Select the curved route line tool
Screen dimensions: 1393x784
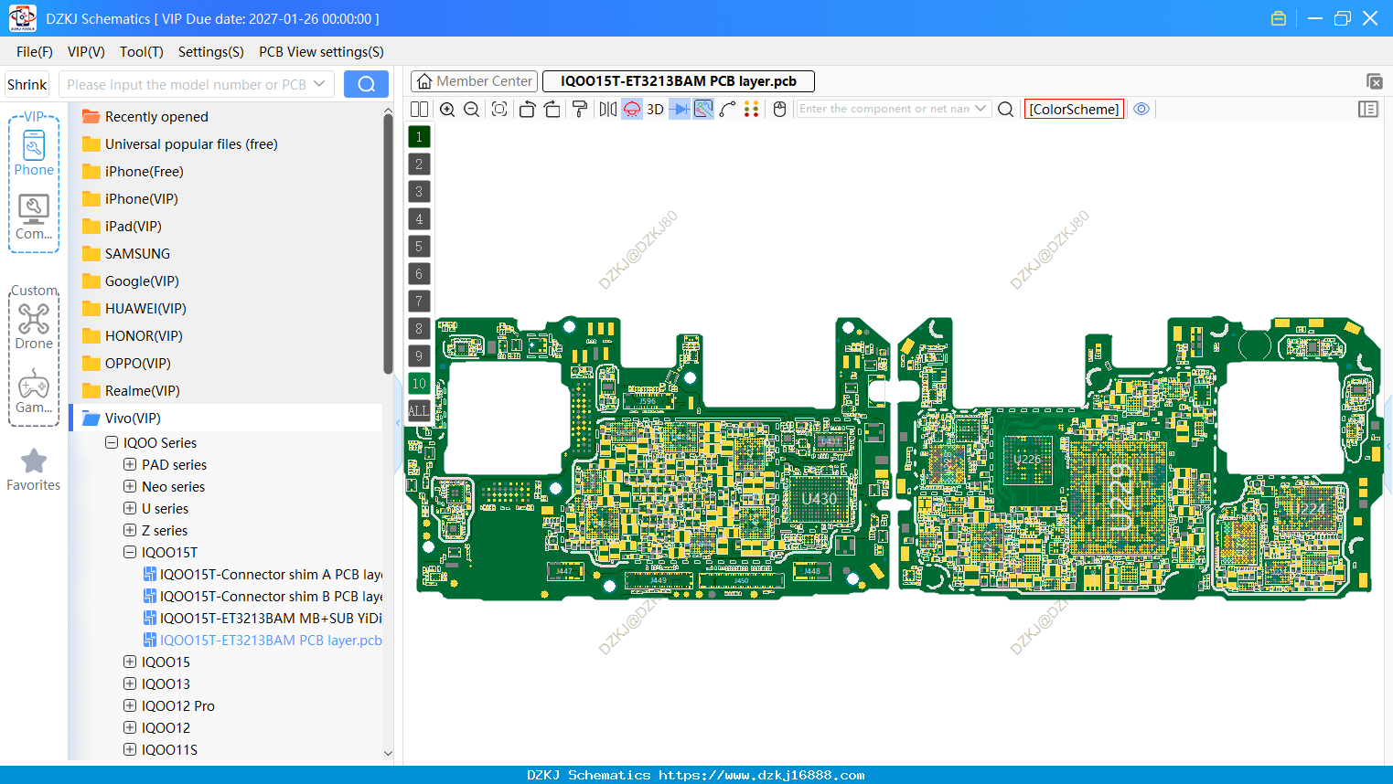click(x=728, y=109)
